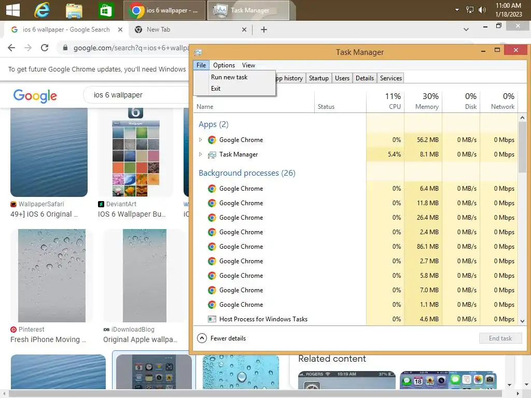The height and width of the screenshot is (398, 531).
Task: Open File Explorer from the taskbar
Action: 74,10
